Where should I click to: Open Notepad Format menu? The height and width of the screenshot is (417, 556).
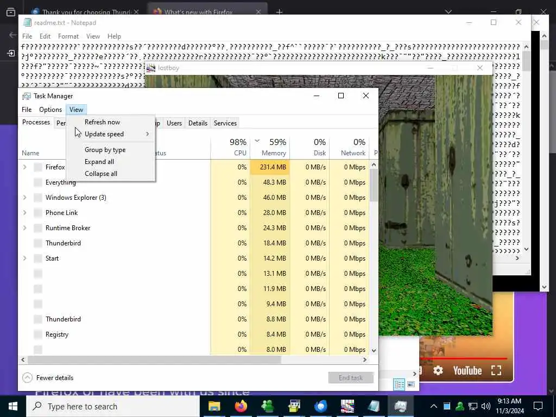tap(68, 36)
